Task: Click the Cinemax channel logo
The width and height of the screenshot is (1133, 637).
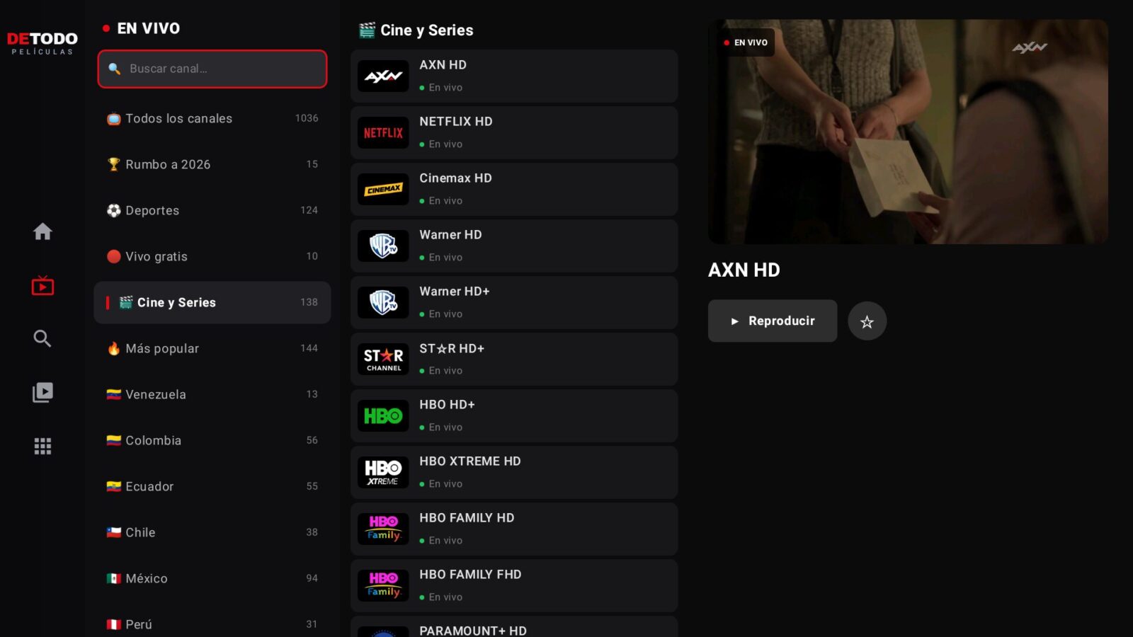Action: coord(383,190)
